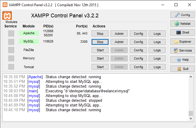Click the 10:45:10 PM log timestamp
196x128 pixels.
click(x=14, y=110)
